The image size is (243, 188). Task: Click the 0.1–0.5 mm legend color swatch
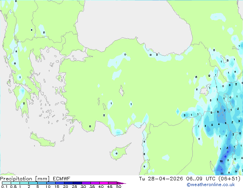[7, 183]
